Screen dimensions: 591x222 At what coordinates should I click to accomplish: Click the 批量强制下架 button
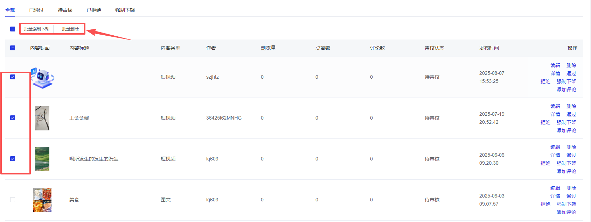pyautogui.click(x=37, y=29)
